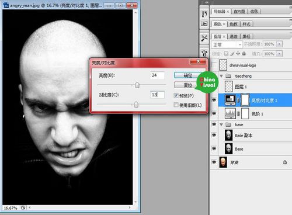The image size is (292, 215).
Task: Hide the 背景 layer eye
Action: pyautogui.click(x=214, y=162)
